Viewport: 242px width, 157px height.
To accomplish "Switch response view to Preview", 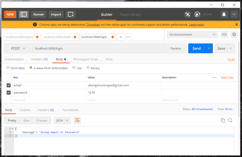I will coord(42,121).
